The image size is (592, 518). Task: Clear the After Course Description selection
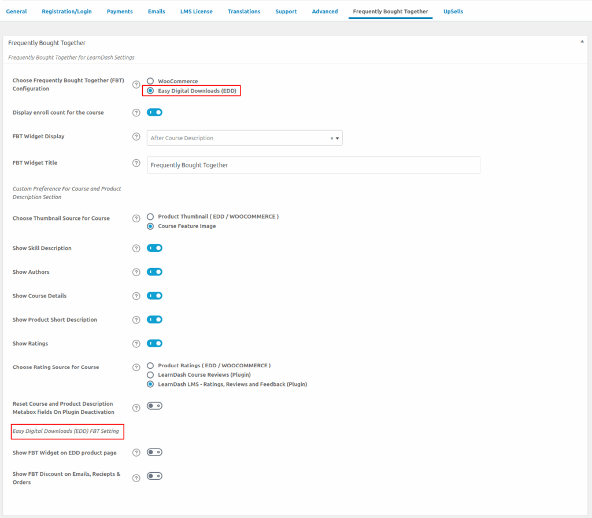[331, 138]
